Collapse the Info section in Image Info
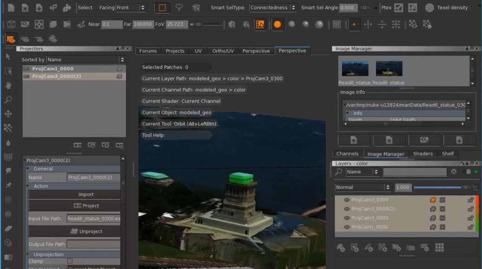This screenshot has height=269, width=482. coord(348,113)
